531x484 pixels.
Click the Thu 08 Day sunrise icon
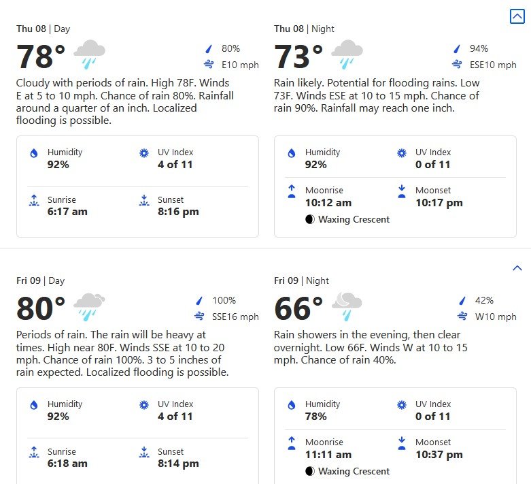tap(34, 200)
